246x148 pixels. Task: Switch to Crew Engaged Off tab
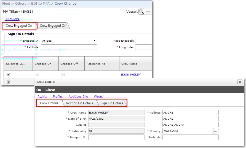(x=53, y=26)
